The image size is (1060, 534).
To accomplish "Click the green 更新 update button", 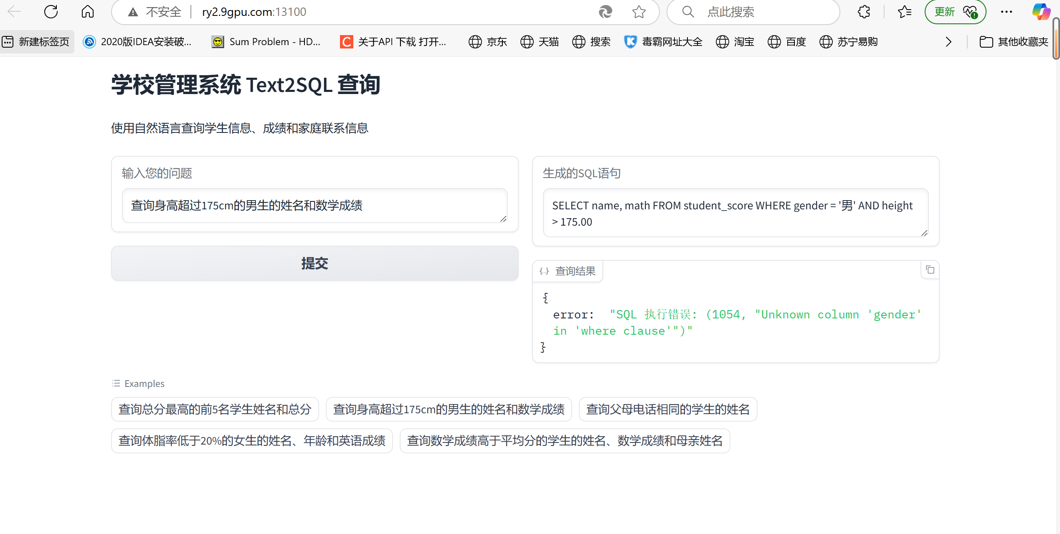I will coord(945,12).
